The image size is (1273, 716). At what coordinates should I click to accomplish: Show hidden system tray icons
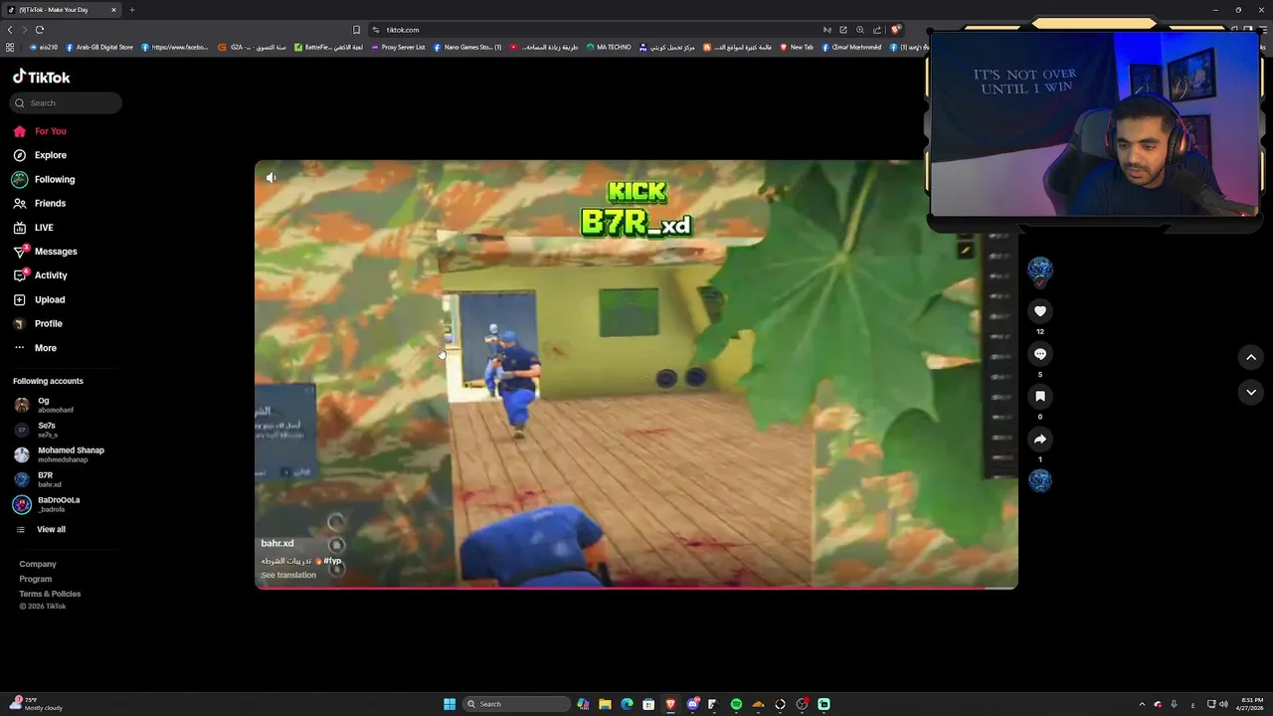1142,704
